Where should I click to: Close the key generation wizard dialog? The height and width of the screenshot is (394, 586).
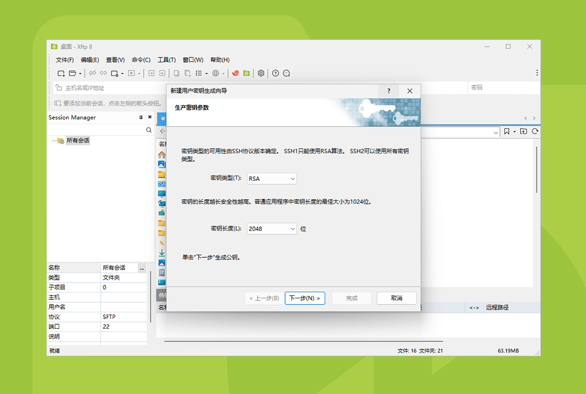(x=410, y=91)
